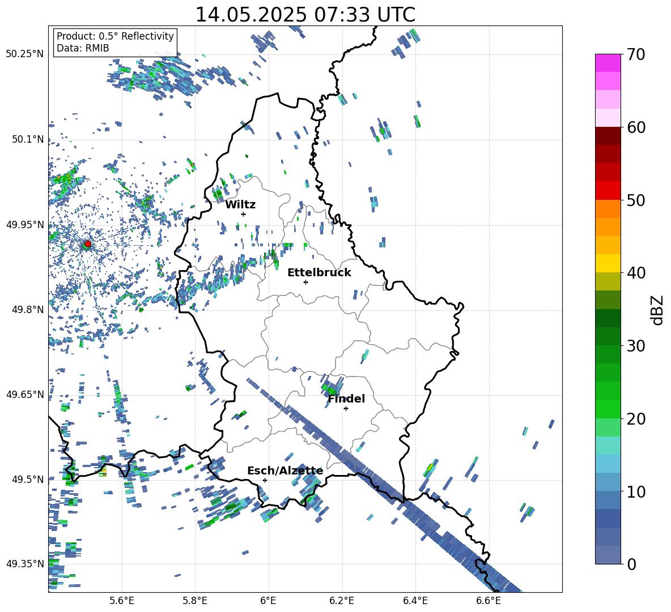The width and height of the screenshot is (671, 612).
Task: Click the 5.8°E longitude label
Action: (195, 601)
